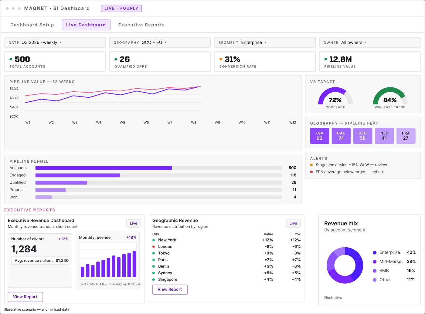Select the Live Dashboard tab
Viewport: 425px width, 314px height.
(x=86, y=25)
